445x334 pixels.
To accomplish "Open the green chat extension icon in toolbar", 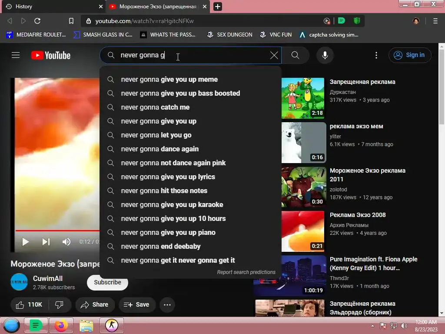I will 342,21.
